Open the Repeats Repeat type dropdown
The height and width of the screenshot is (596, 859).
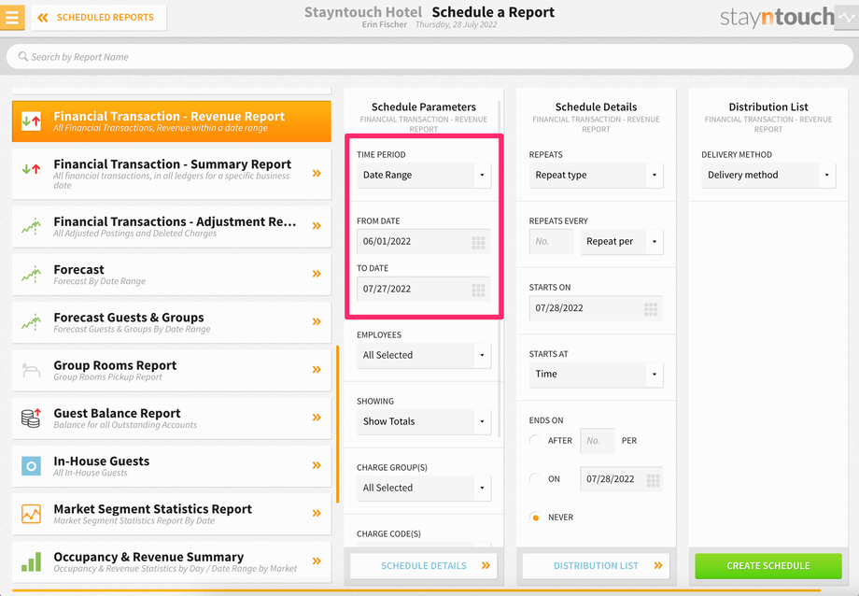point(596,175)
